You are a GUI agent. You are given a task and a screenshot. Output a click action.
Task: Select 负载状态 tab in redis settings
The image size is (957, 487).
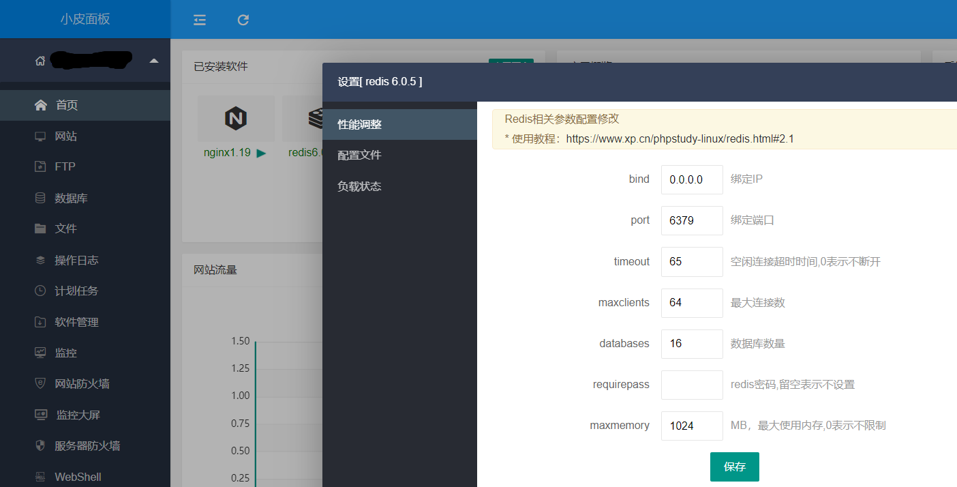point(399,186)
